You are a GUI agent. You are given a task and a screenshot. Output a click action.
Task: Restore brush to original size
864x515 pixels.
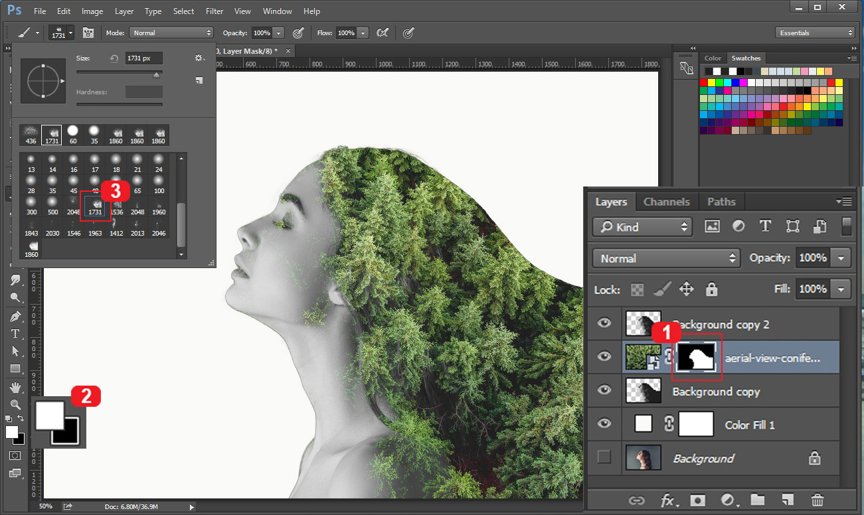[114, 58]
